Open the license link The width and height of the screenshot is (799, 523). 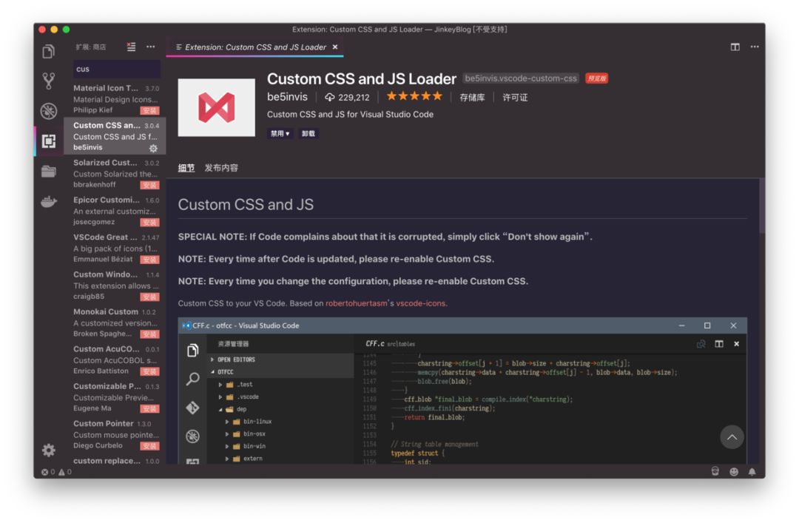click(515, 98)
